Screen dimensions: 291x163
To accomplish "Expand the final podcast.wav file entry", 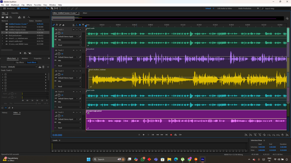I will pos(2,35).
